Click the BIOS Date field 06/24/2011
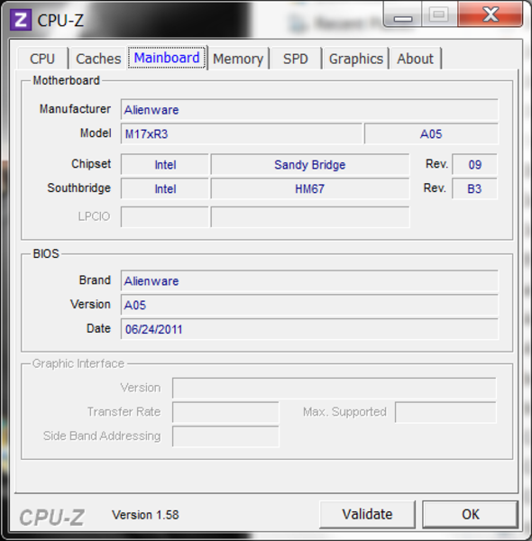 [x=309, y=329]
